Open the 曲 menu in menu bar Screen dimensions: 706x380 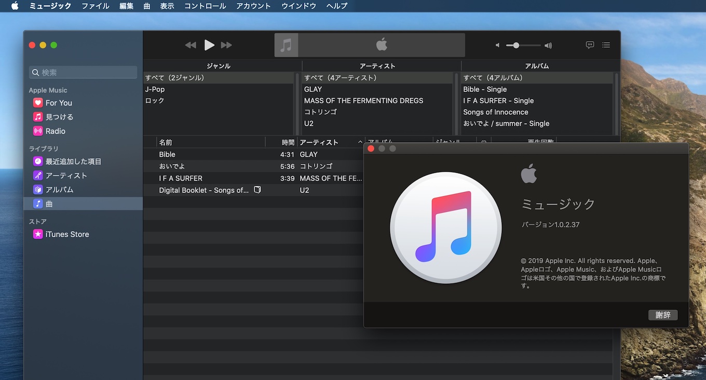pyautogui.click(x=147, y=6)
